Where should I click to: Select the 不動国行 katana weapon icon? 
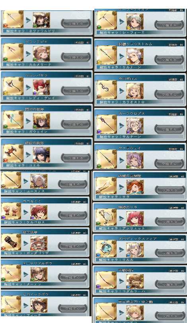[x=106, y=280]
